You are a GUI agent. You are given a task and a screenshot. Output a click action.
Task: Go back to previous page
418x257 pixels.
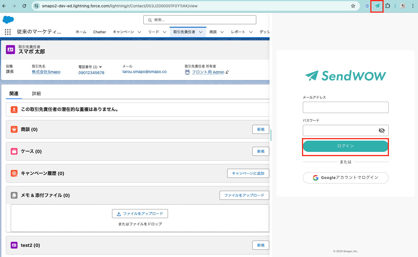(x=4, y=6)
